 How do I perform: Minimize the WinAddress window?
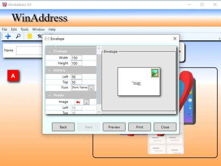[189, 4]
